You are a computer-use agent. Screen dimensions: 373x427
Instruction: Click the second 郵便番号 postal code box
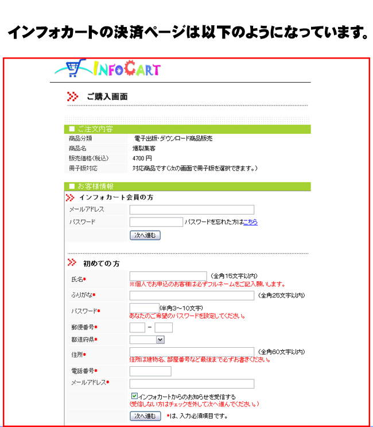point(164,328)
